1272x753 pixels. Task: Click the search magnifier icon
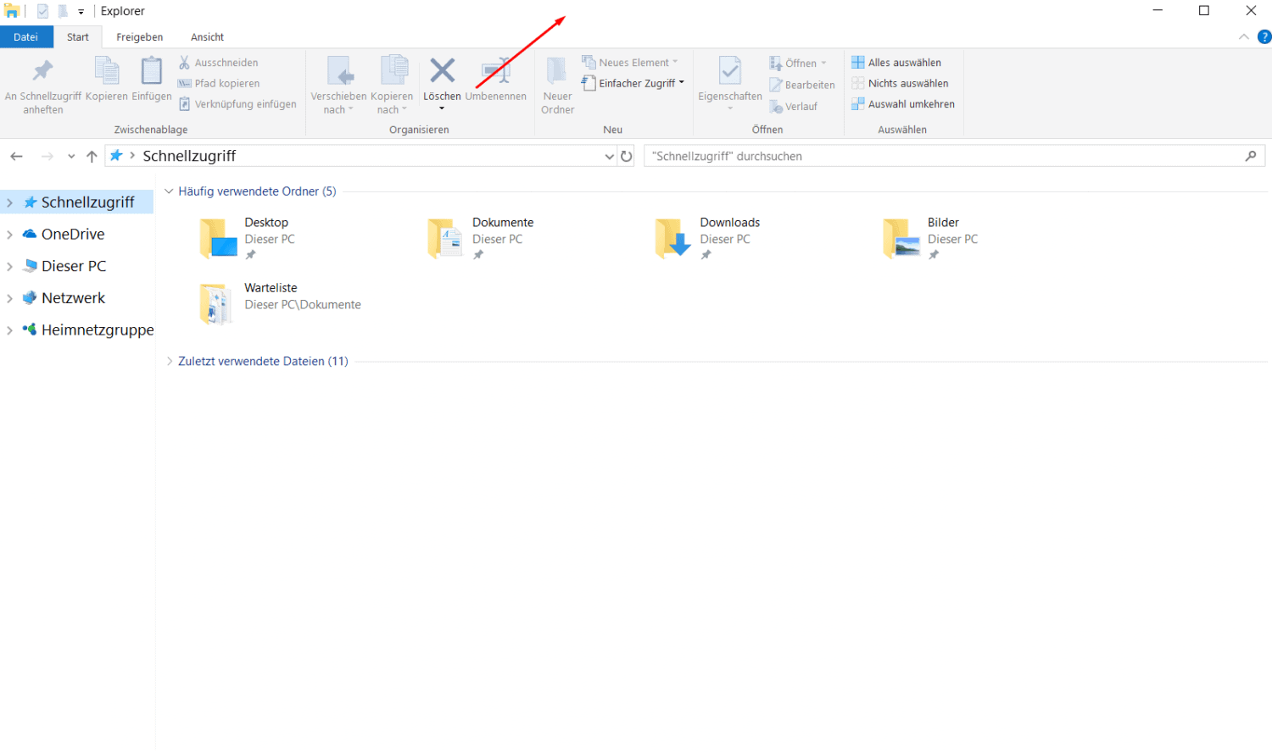pyautogui.click(x=1251, y=156)
